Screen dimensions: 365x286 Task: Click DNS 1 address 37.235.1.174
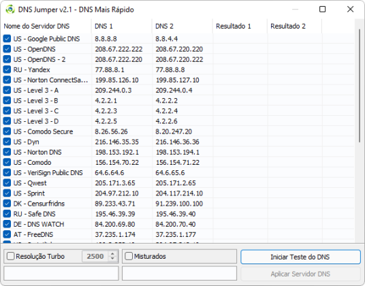pyautogui.click(x=115, y=234)
